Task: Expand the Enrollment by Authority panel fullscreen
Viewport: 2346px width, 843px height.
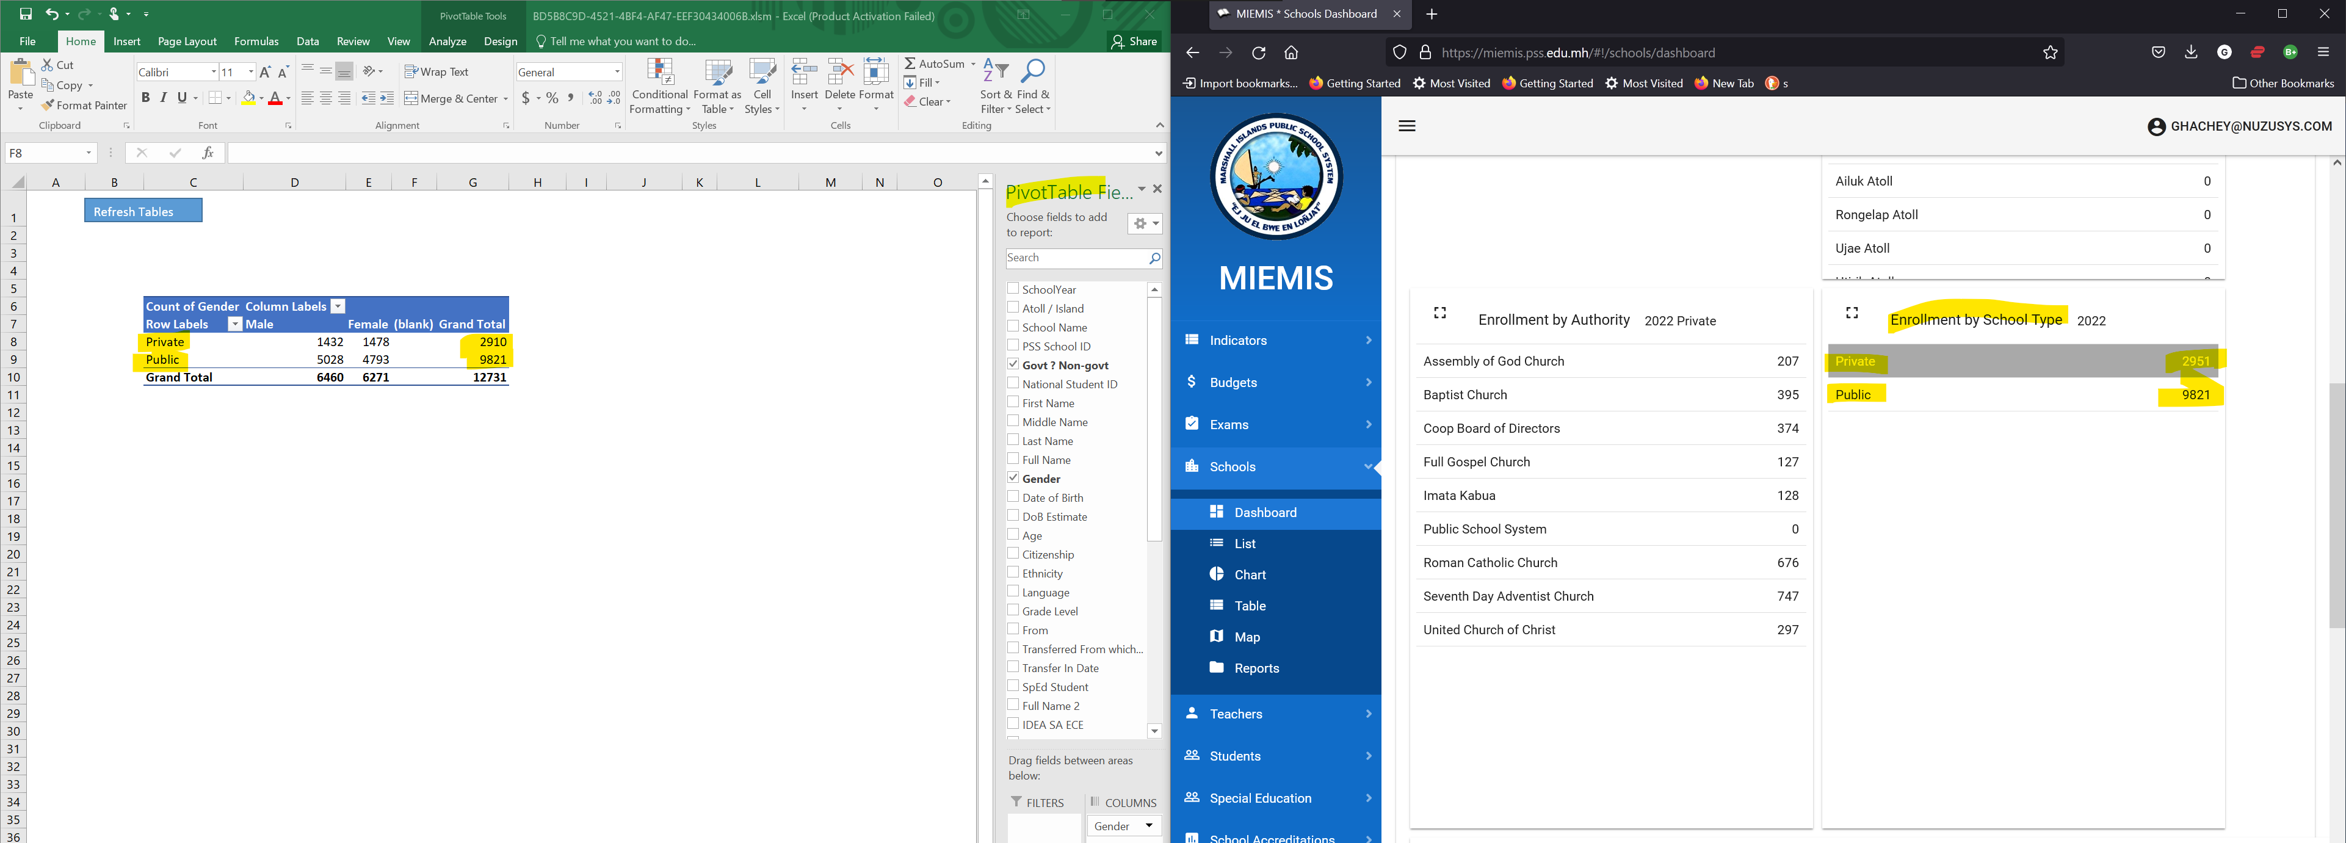Action: (x=1440, y=313)
